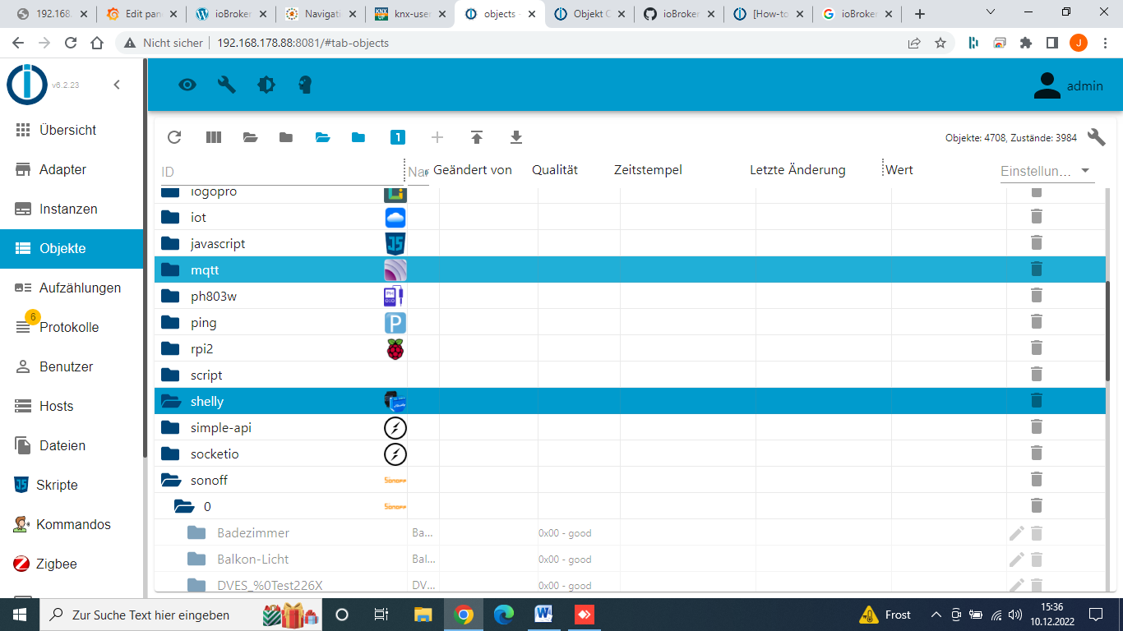Open Word from the taskbar

point(543,615)
